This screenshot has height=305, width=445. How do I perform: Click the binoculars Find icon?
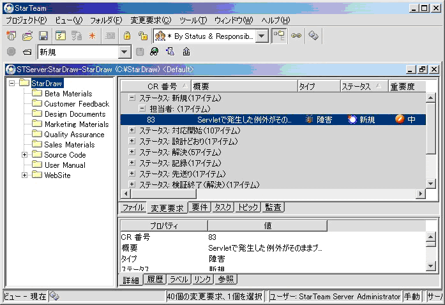coord(154,52)
